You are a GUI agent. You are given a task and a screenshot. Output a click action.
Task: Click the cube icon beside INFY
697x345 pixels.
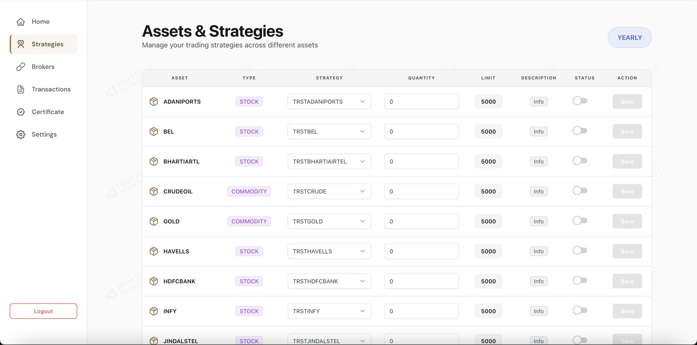tap(154, 311)
